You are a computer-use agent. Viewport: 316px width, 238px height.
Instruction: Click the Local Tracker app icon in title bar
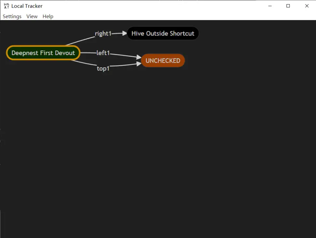pos(6,6)
